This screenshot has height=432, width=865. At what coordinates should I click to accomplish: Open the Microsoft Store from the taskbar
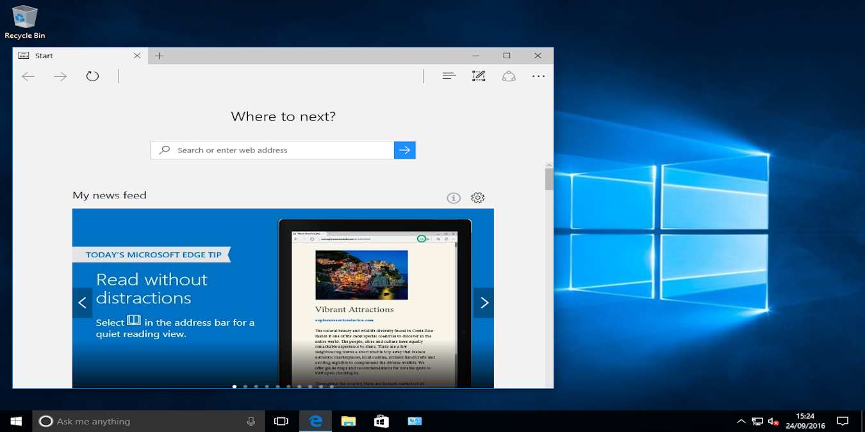coord(381,421)
